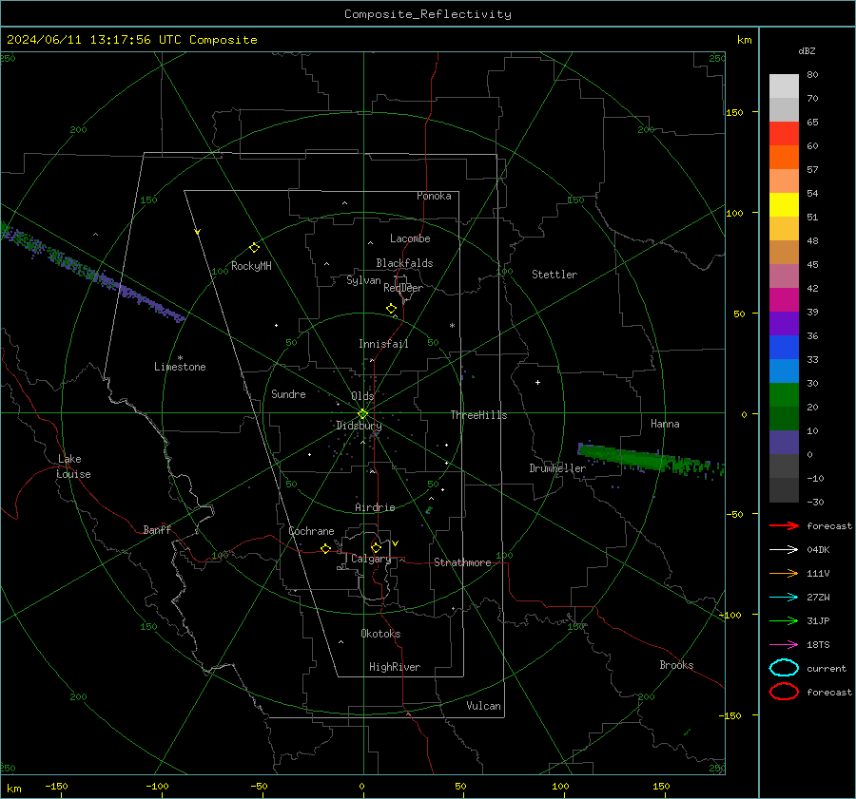Click the Blackfalds label
This screenshot has width=856, height=799.
(x=404, y=263)
